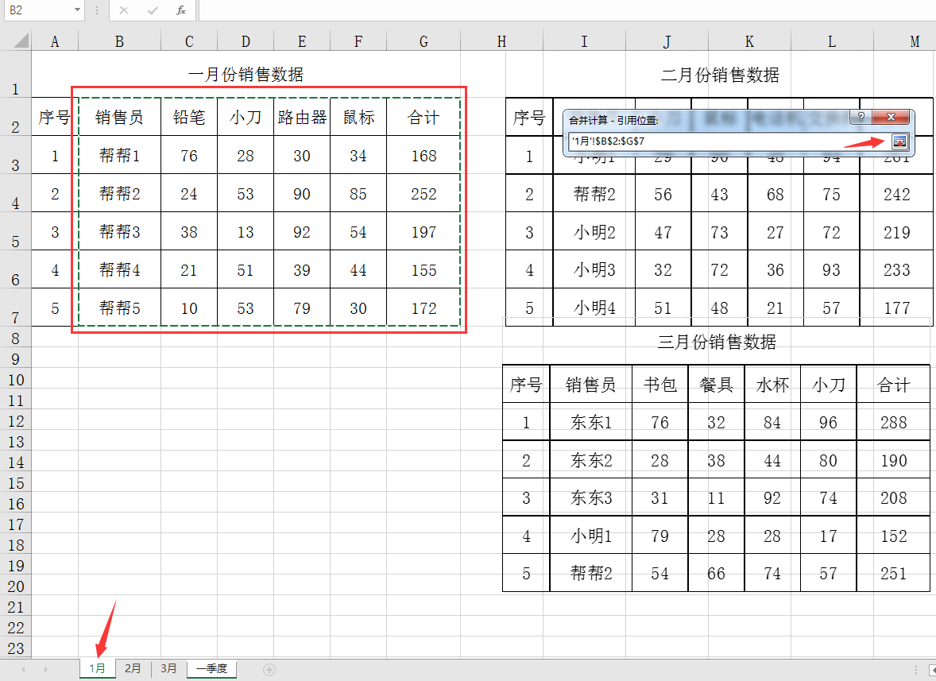Select the cell 帮帮5

pyautogui.click(x=119, y=308)
